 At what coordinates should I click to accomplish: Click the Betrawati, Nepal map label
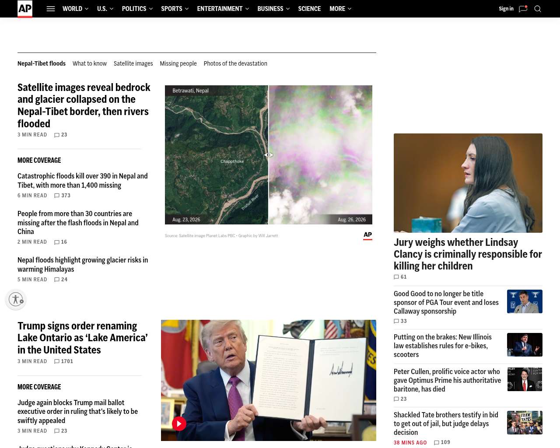190,91
